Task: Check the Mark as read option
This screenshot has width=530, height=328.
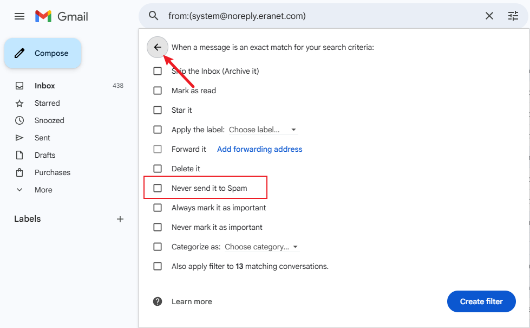Action: point(158,91)
